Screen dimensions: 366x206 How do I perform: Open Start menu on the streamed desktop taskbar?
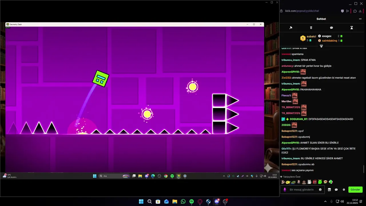pyautogui.click(x=95, y=176)
